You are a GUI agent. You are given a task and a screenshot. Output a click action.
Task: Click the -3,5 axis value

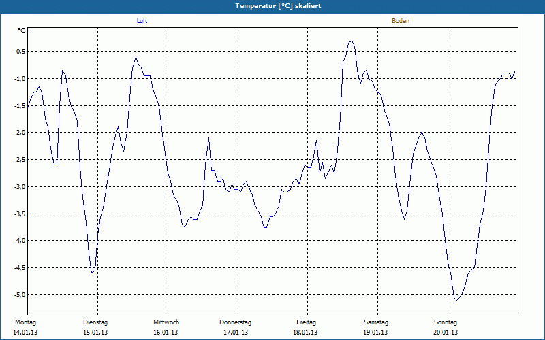pyautogui.click(x=20, y=214)
